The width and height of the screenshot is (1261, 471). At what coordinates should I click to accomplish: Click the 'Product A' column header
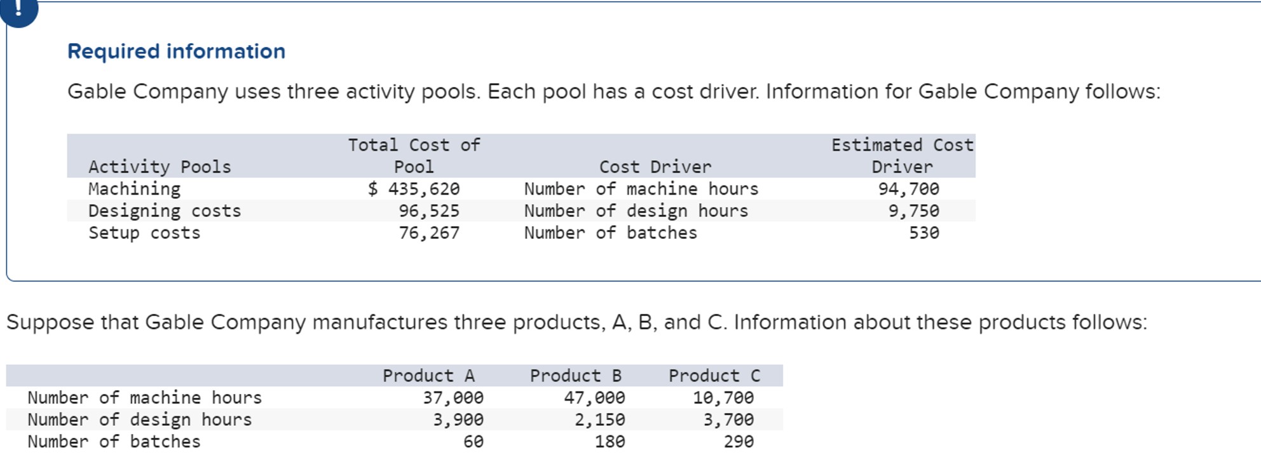click(429, 376)
